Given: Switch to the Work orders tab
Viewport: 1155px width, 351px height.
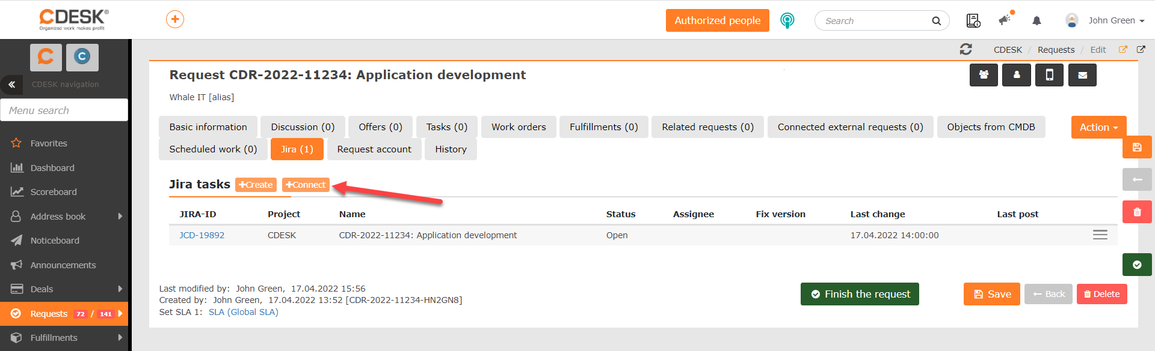Looking at the screenshot, I should pyautogui.click(x=519, y=127).
